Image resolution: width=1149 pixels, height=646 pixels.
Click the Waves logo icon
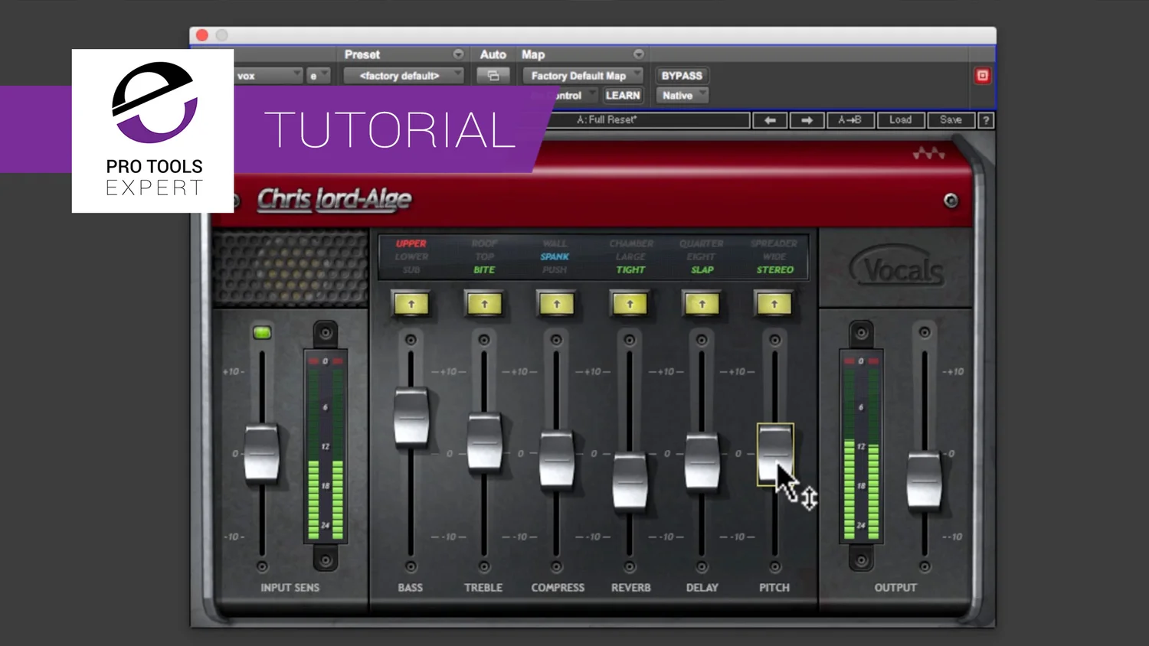pyautogui.click(x=928, y=153)
